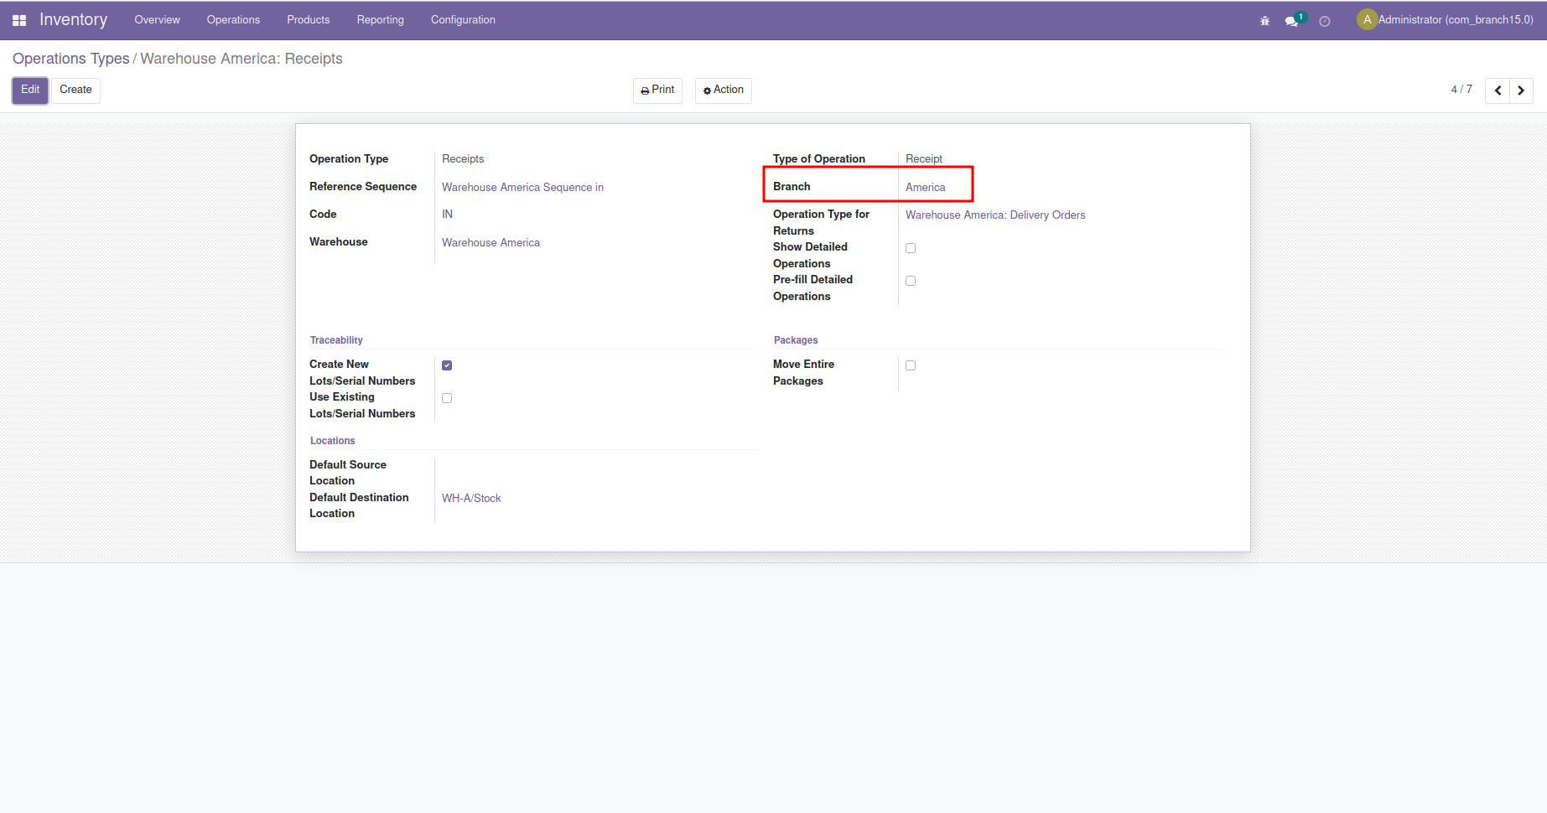This screenshot has width=1547, height=813.
Task: Click the Administrator avatar icon
Action: [1367, 19]
